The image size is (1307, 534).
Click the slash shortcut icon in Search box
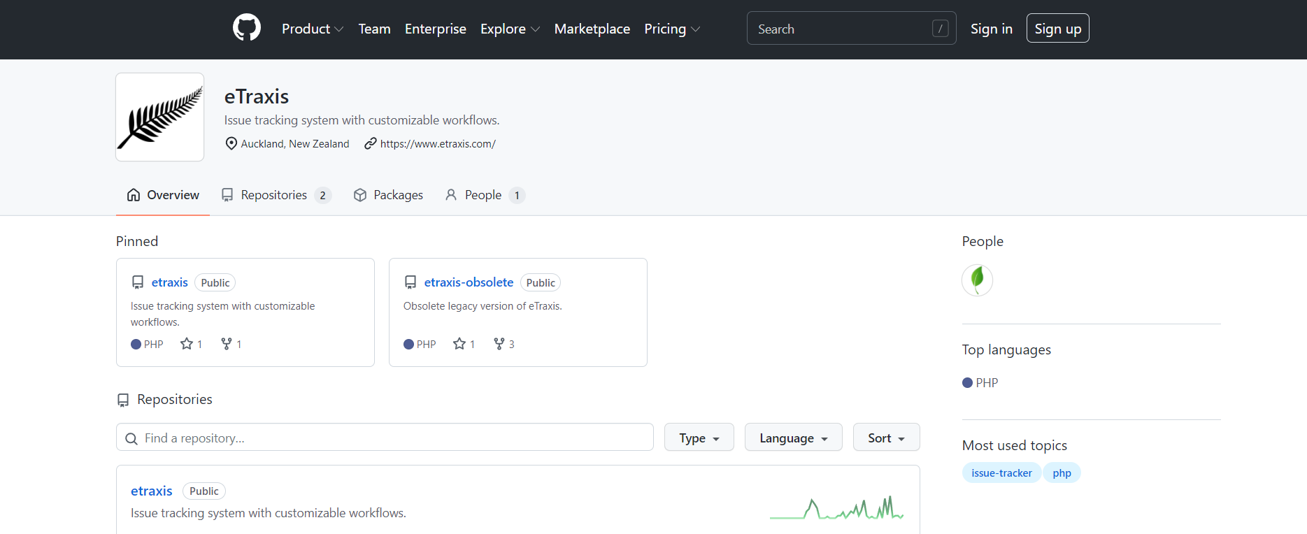click(x=940, y=29)
